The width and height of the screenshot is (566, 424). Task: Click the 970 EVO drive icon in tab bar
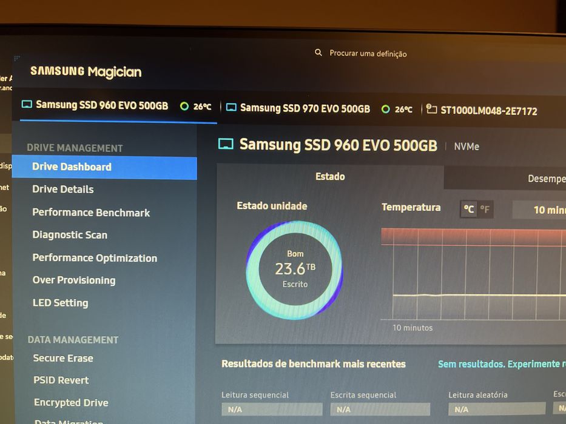[x=231, y=107]
